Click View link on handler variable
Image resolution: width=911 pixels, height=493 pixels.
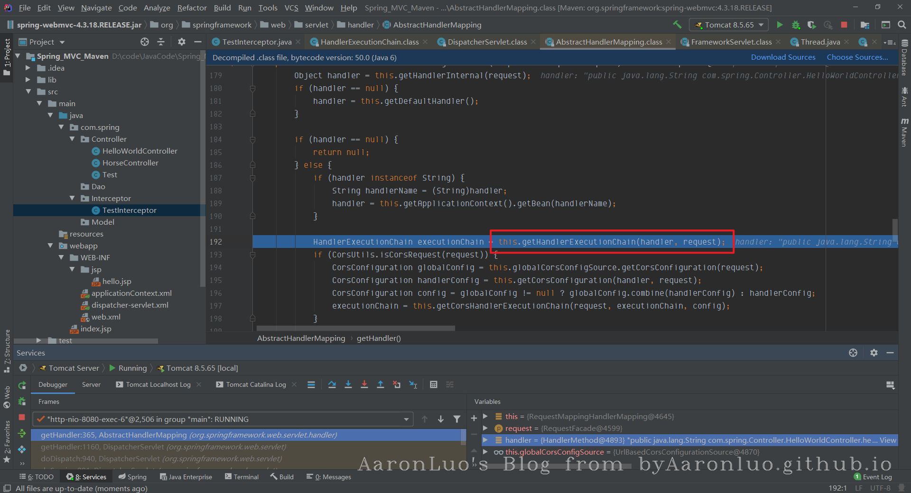click(x=888, y=440)
